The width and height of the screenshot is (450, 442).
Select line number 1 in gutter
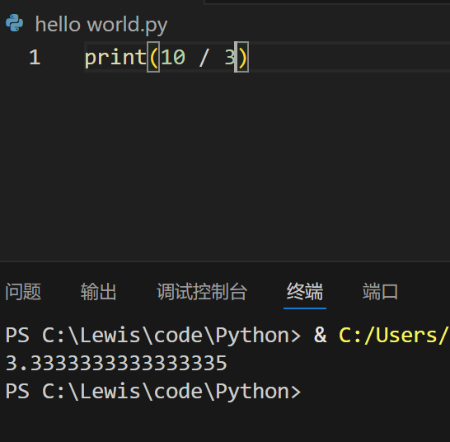35,58
